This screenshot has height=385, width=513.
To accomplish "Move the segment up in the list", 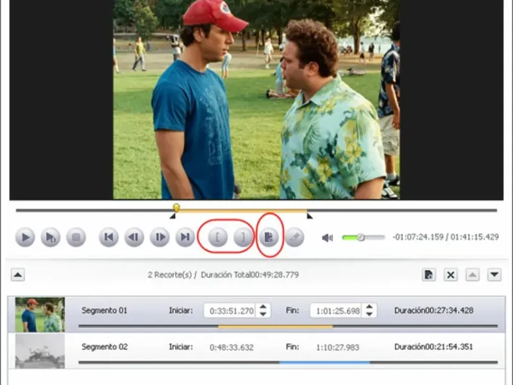I will pyautogui.click(x=473, y=275).
